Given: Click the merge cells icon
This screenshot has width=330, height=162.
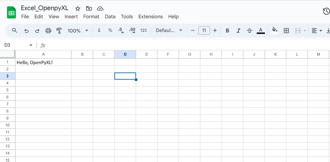Looking at the screenshot, I should tap(297, 31).
